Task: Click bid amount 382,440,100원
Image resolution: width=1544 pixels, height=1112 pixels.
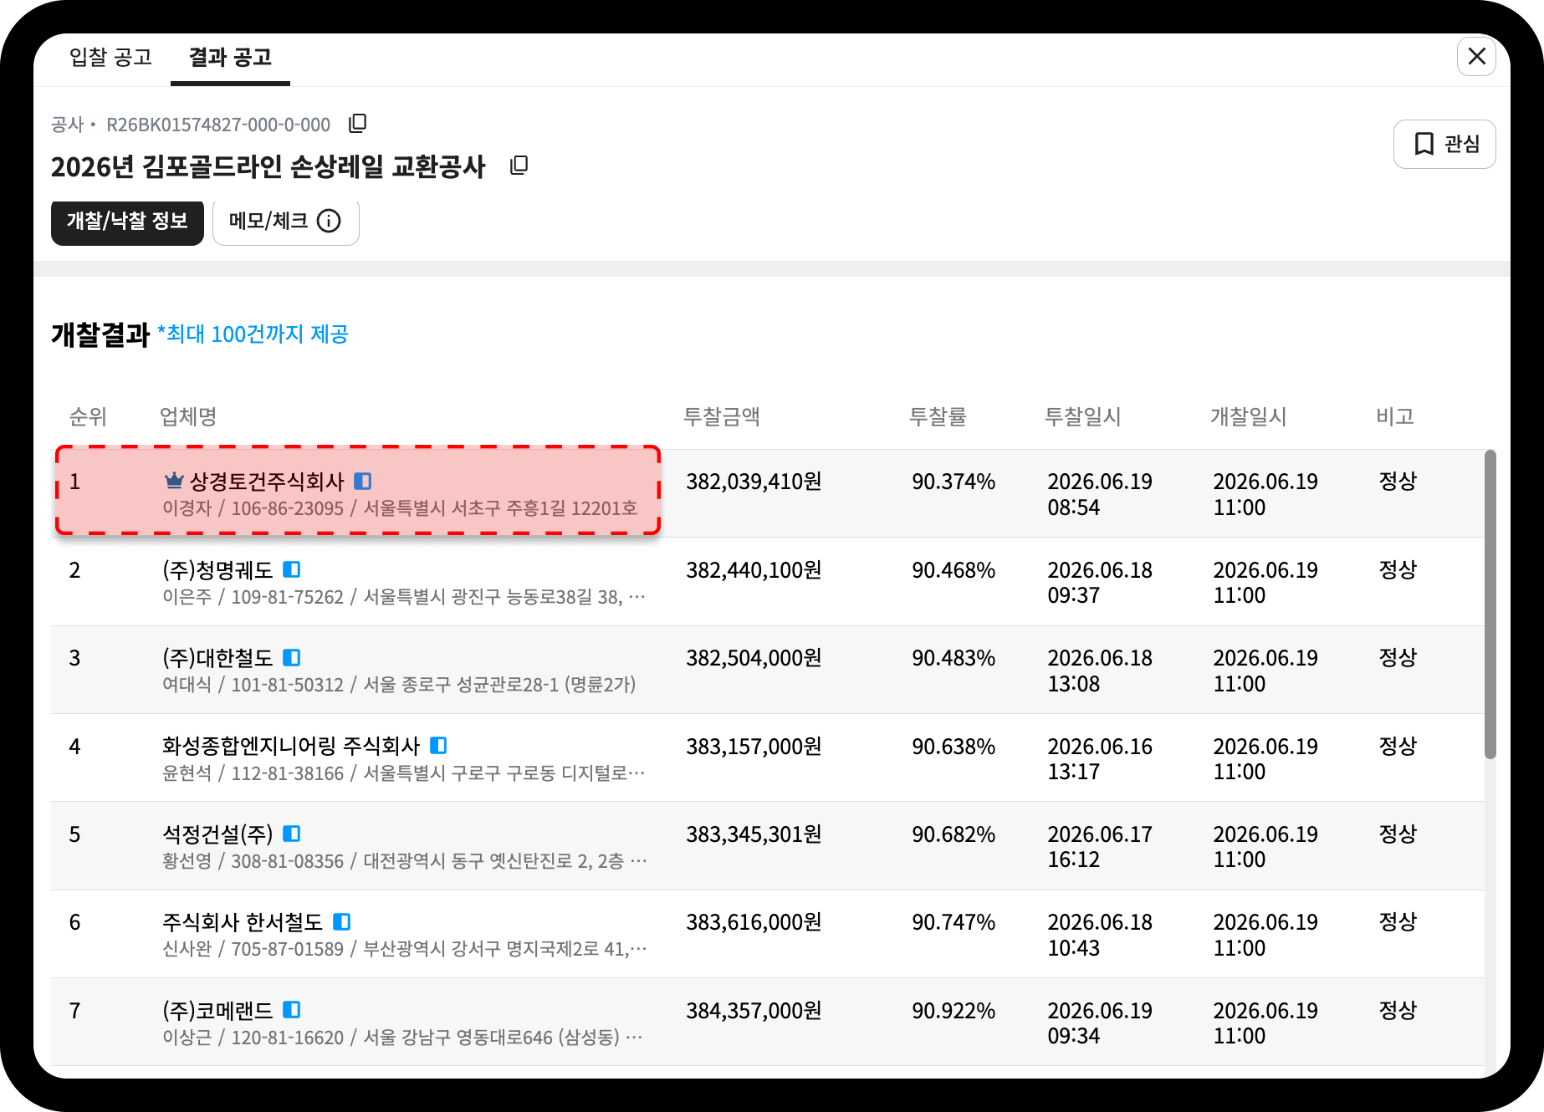Action: click(x=754, y=570)
